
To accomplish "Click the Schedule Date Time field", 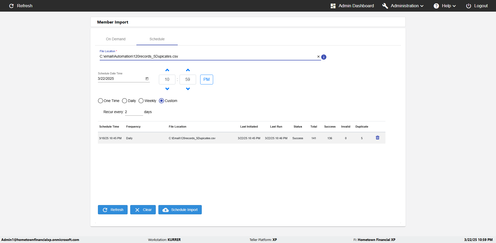I will coord(121,79).
